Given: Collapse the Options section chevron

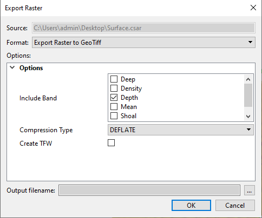Looking at the screenshot, I should [12, 67].
